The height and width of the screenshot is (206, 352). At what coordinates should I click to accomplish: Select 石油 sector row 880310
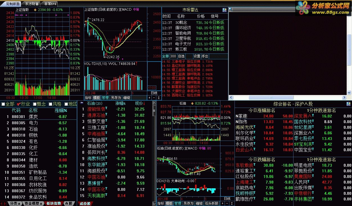39,129
